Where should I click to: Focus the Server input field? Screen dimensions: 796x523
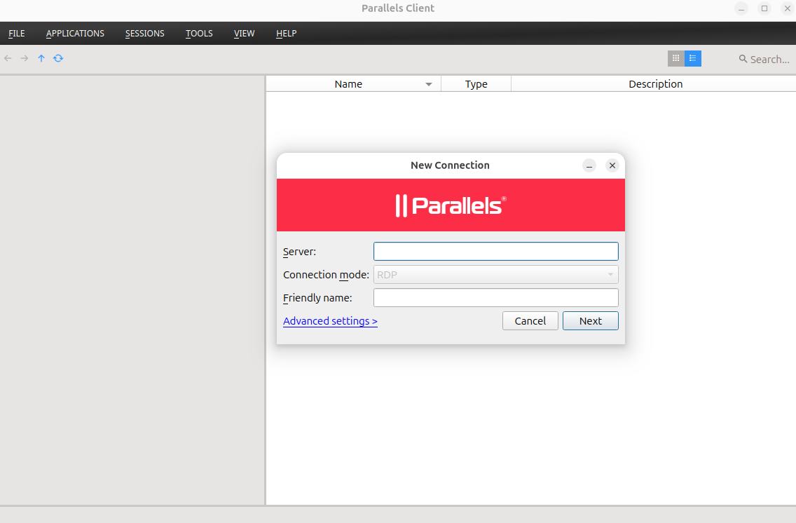tap(496, 252)
